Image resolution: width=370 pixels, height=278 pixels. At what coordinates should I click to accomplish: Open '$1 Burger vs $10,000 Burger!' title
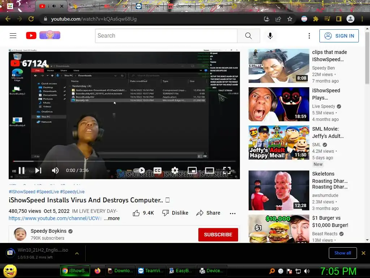point(330,222)
